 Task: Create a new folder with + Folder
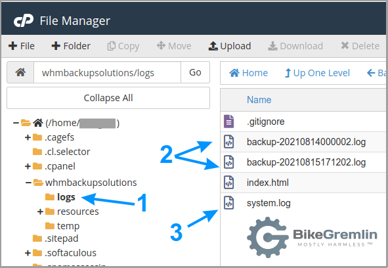point(71,46)
